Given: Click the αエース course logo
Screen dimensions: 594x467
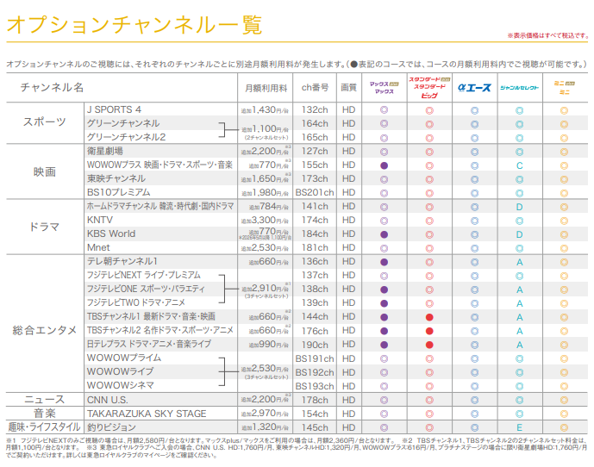Looking at the screenshot, I should 474,88.
